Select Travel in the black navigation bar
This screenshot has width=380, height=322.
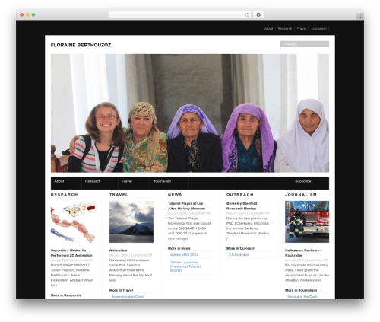[x=127, y=181]
